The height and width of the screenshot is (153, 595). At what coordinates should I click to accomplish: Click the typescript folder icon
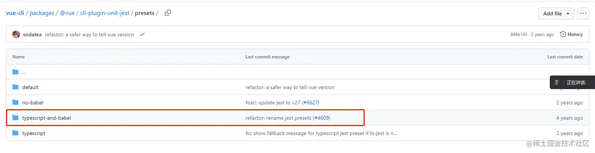[15, 133]
